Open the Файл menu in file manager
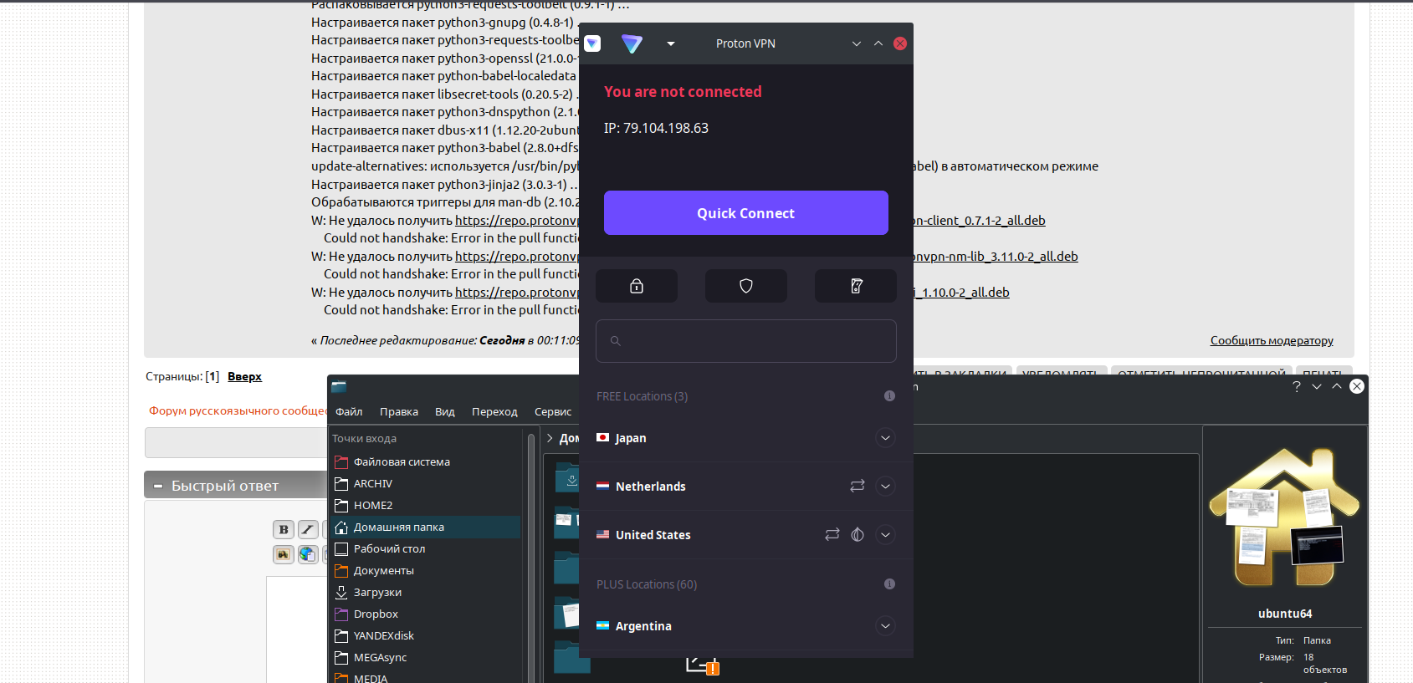 click(x=349, y=411)
